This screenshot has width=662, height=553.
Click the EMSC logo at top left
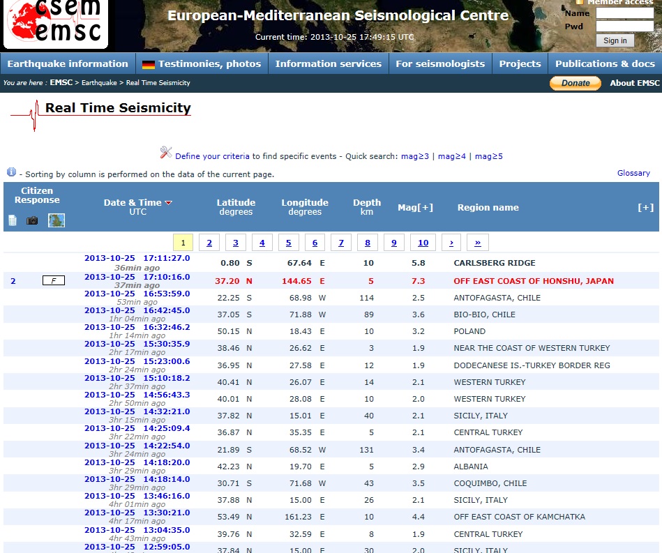(56, 24)
